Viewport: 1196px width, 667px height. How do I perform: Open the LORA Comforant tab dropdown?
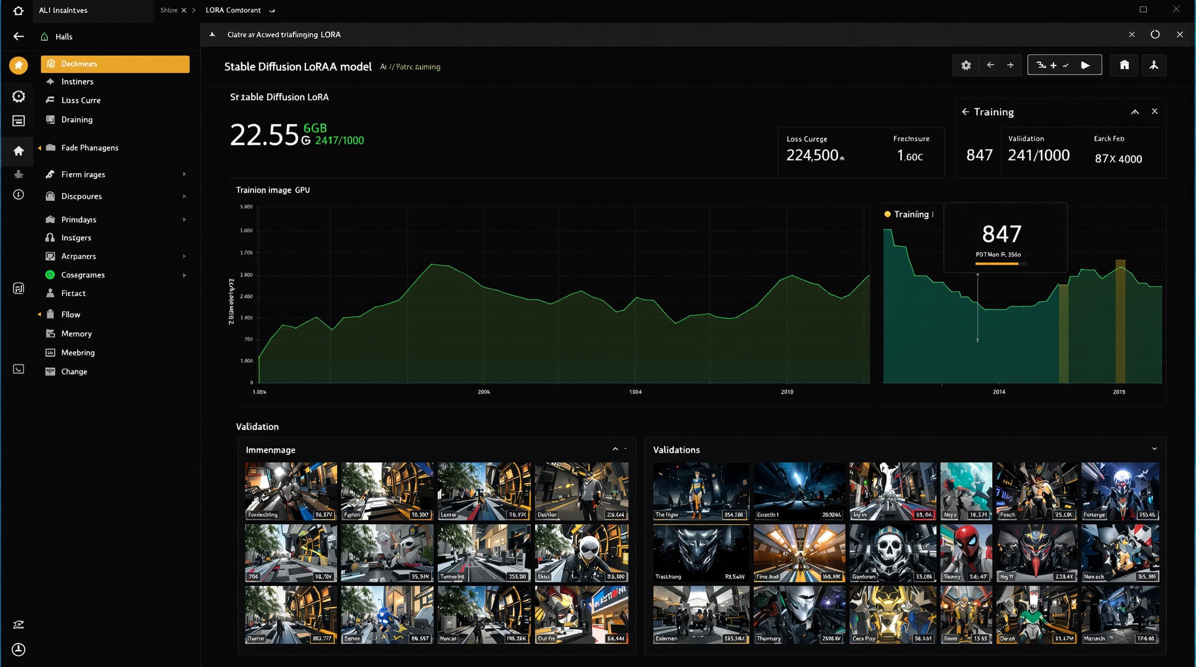(x=272, y=10)
